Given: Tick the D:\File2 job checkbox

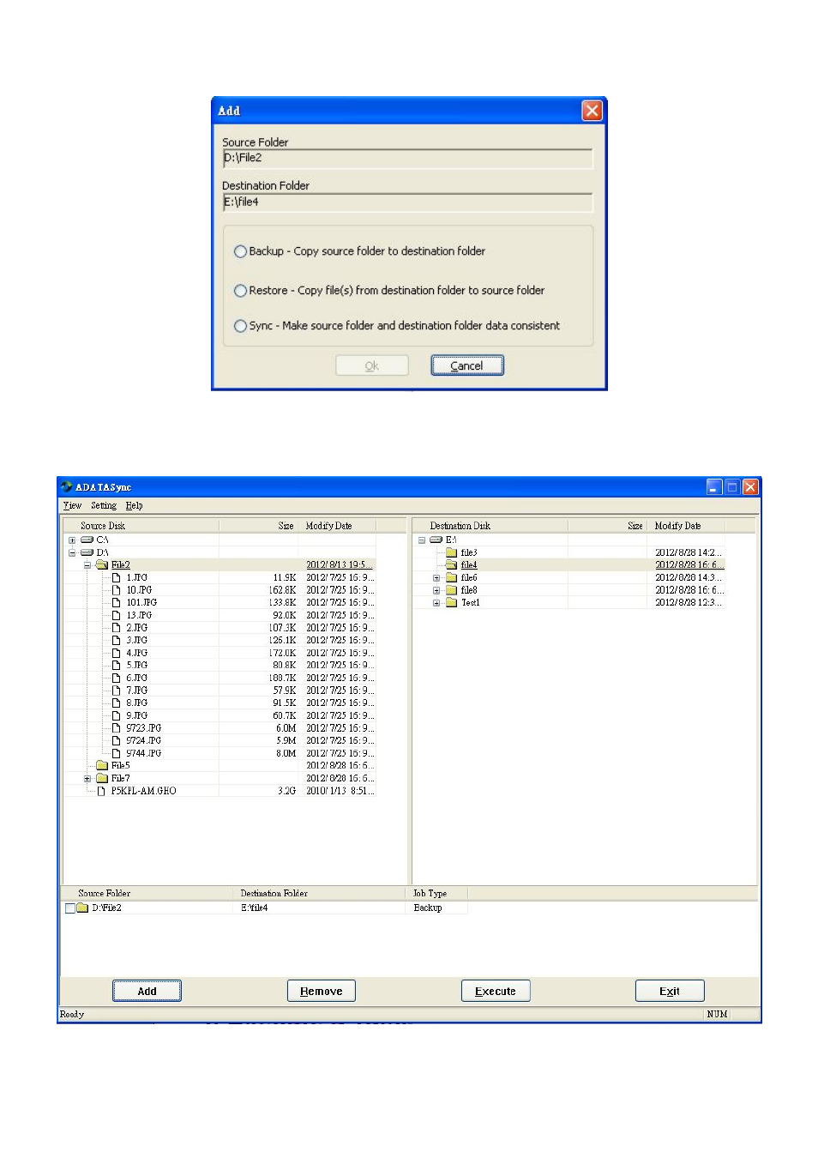Looking at the screenshot, I should 70,908.
